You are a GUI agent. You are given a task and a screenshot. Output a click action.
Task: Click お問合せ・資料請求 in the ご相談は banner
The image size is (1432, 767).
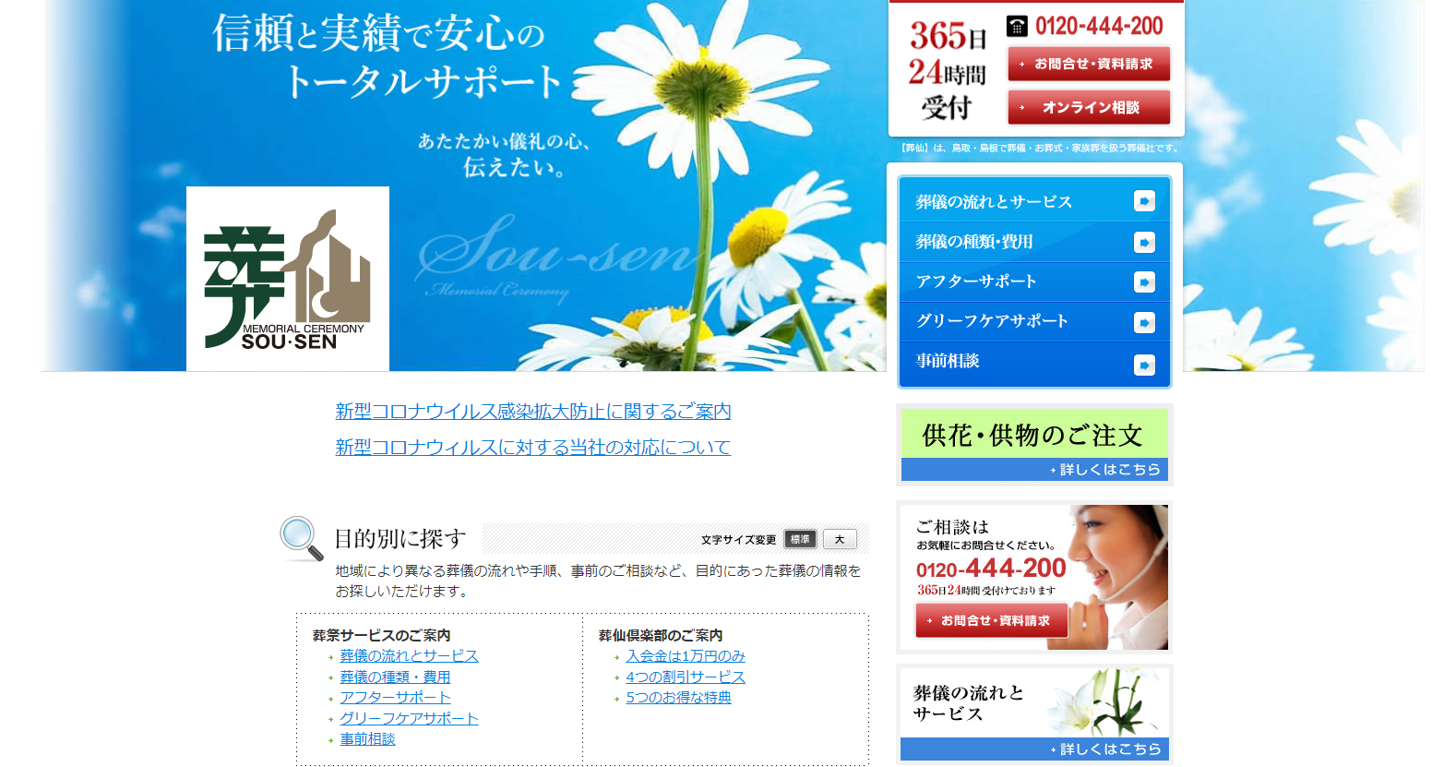(991, 621)
